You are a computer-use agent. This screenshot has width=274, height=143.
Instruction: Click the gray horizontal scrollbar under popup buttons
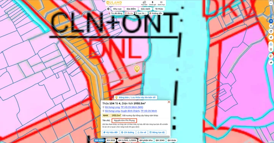(136, 137)
